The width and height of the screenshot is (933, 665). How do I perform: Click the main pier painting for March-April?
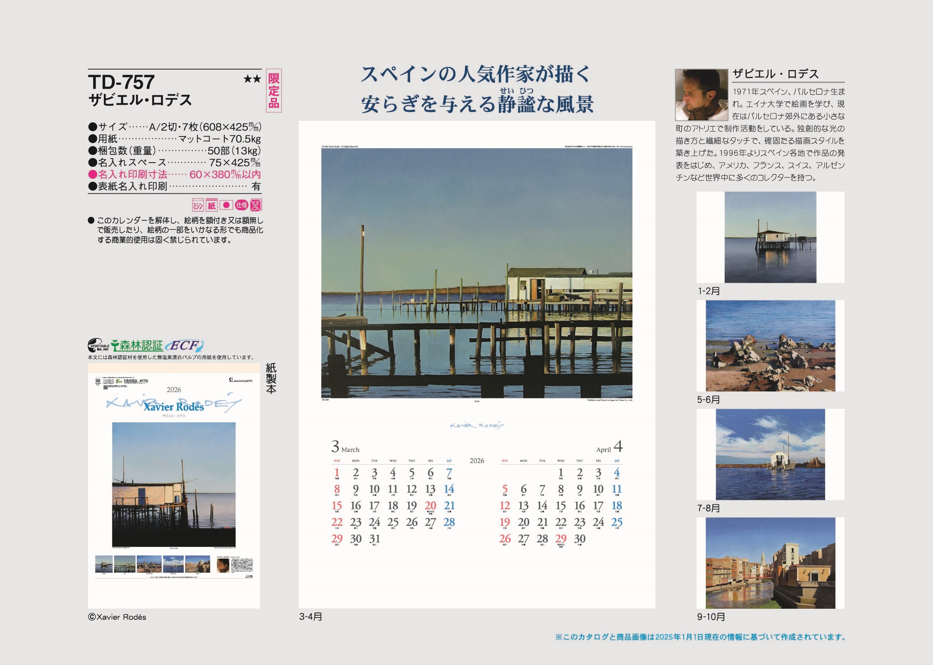point(477,273)
